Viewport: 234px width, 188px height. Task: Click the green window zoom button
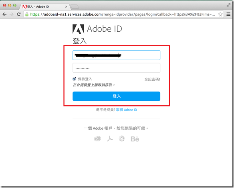[15, 5]
